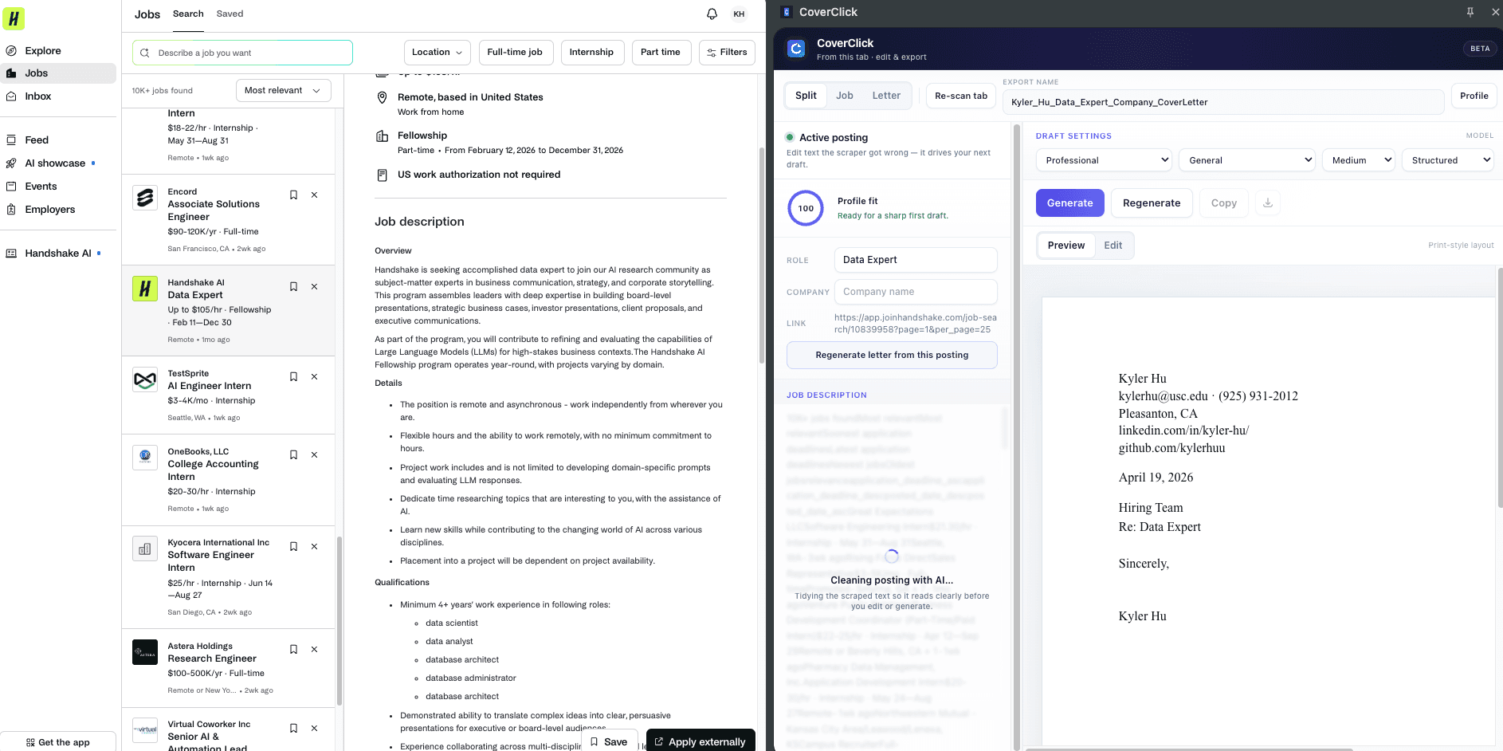This screenshot has height=751, width=1503.
Task: Open the TestSprite company logo
Action: pyautogui.click(x=145, y=379)
